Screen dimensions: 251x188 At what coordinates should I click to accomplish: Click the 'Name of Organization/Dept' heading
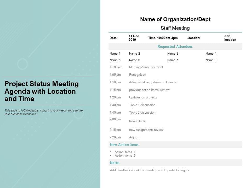[x=175, y=19]
